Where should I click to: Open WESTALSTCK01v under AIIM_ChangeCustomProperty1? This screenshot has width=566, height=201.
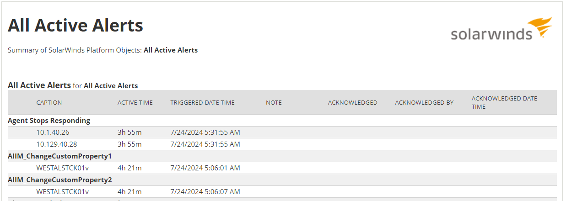click(62, 168)
